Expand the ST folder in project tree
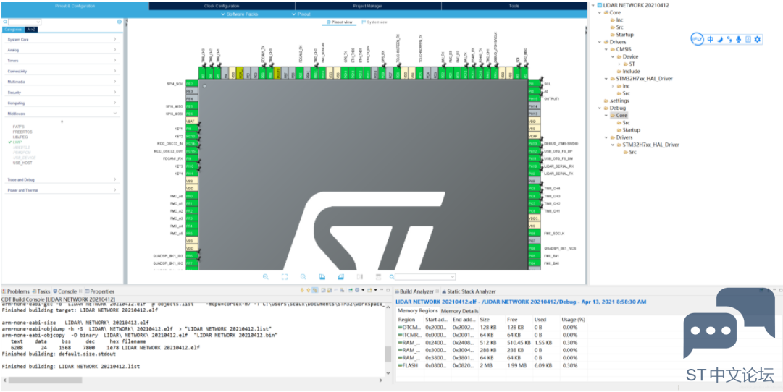This screenshot has width=783, height=392. coord(620,64)
